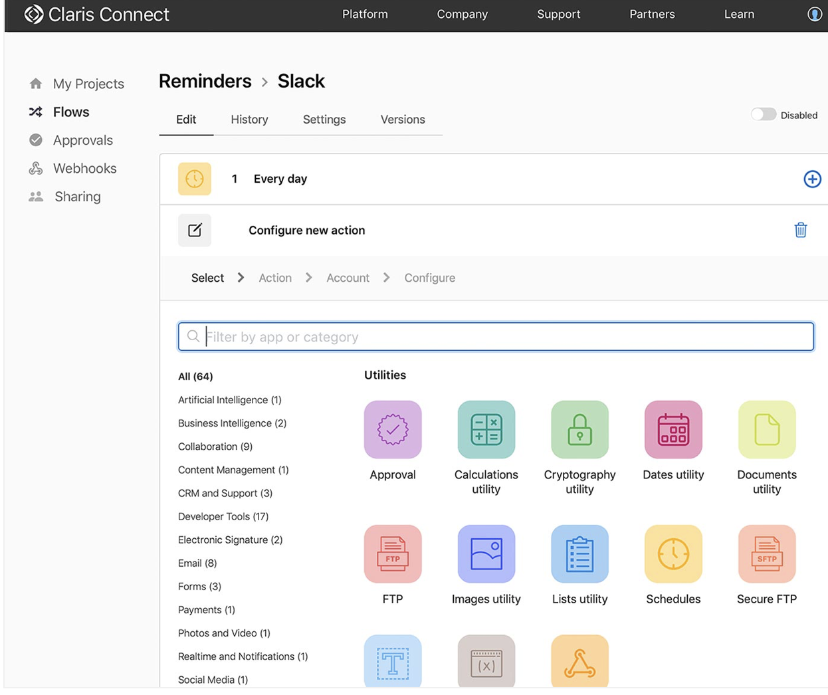Pick the Dates utility calendar icon
828x695 pixels.
coord(673,430)
